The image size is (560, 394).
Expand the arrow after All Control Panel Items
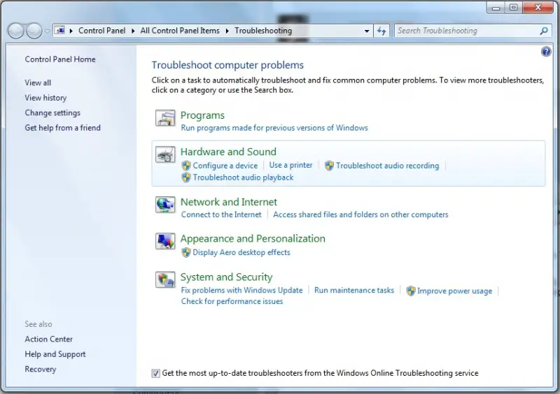pyautogui.click(x=227, y=31)
